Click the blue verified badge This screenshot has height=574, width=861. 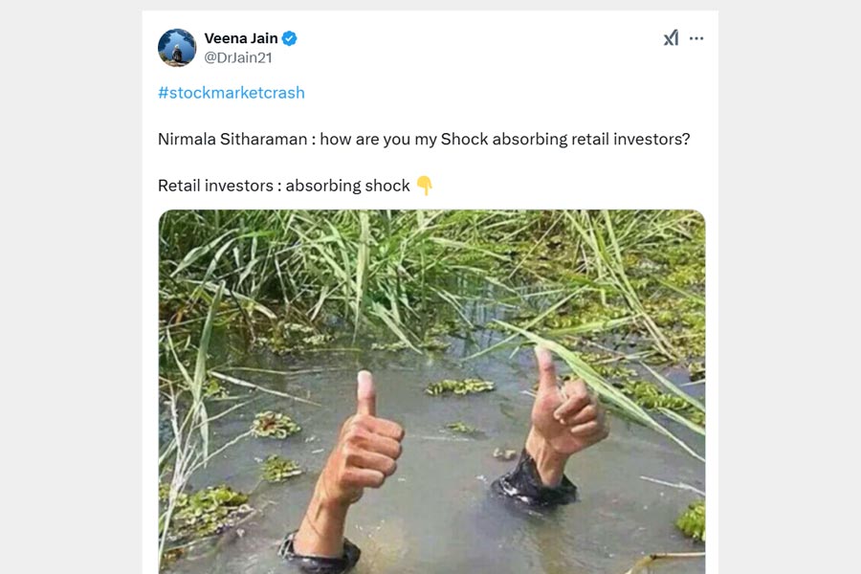(x=289, y=38)
